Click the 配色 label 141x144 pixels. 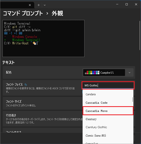pos(9,72)
